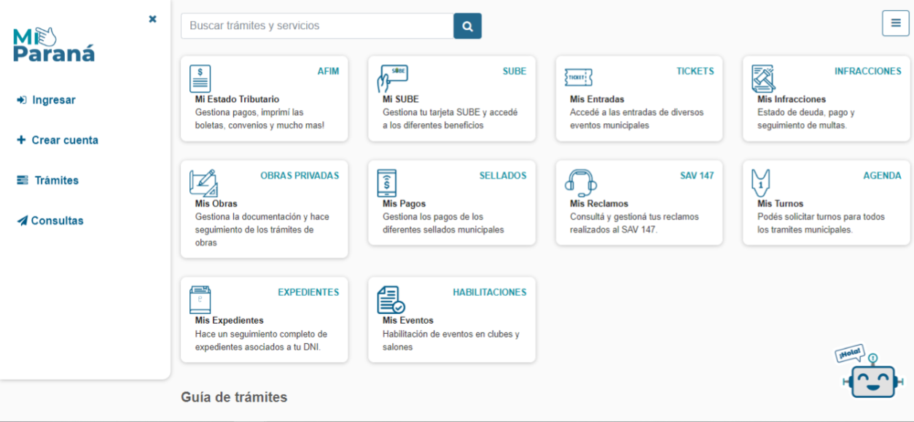Click the blueprint icon for Mis Obras

[x=203, y=182]
